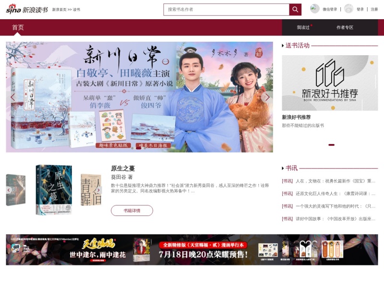Click the search magnifier button
Screen dimensions: 384x288
point(295,10)
